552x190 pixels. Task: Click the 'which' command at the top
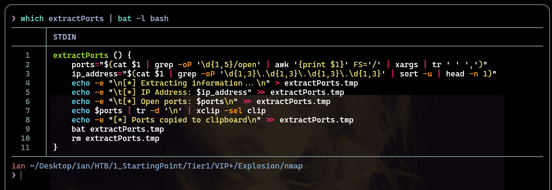[32, 18]
